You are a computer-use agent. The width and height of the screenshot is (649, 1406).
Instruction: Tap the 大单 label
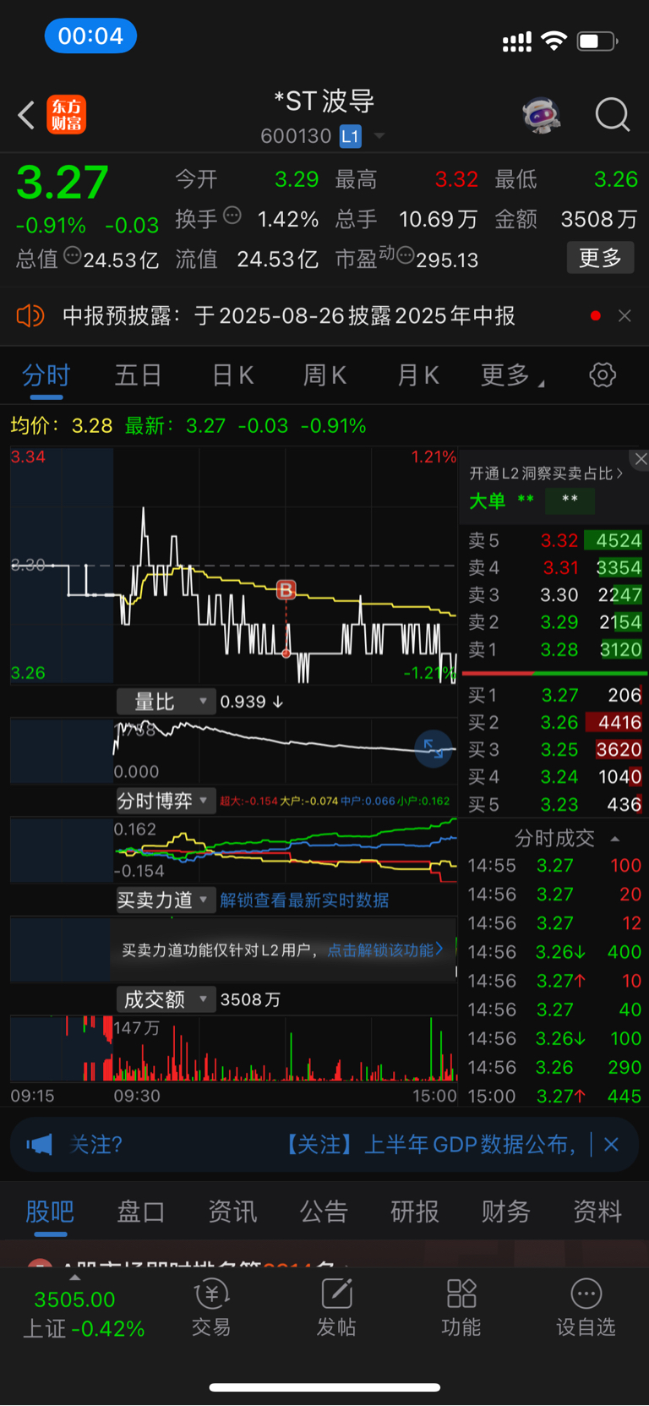click(x=487, y=501)
